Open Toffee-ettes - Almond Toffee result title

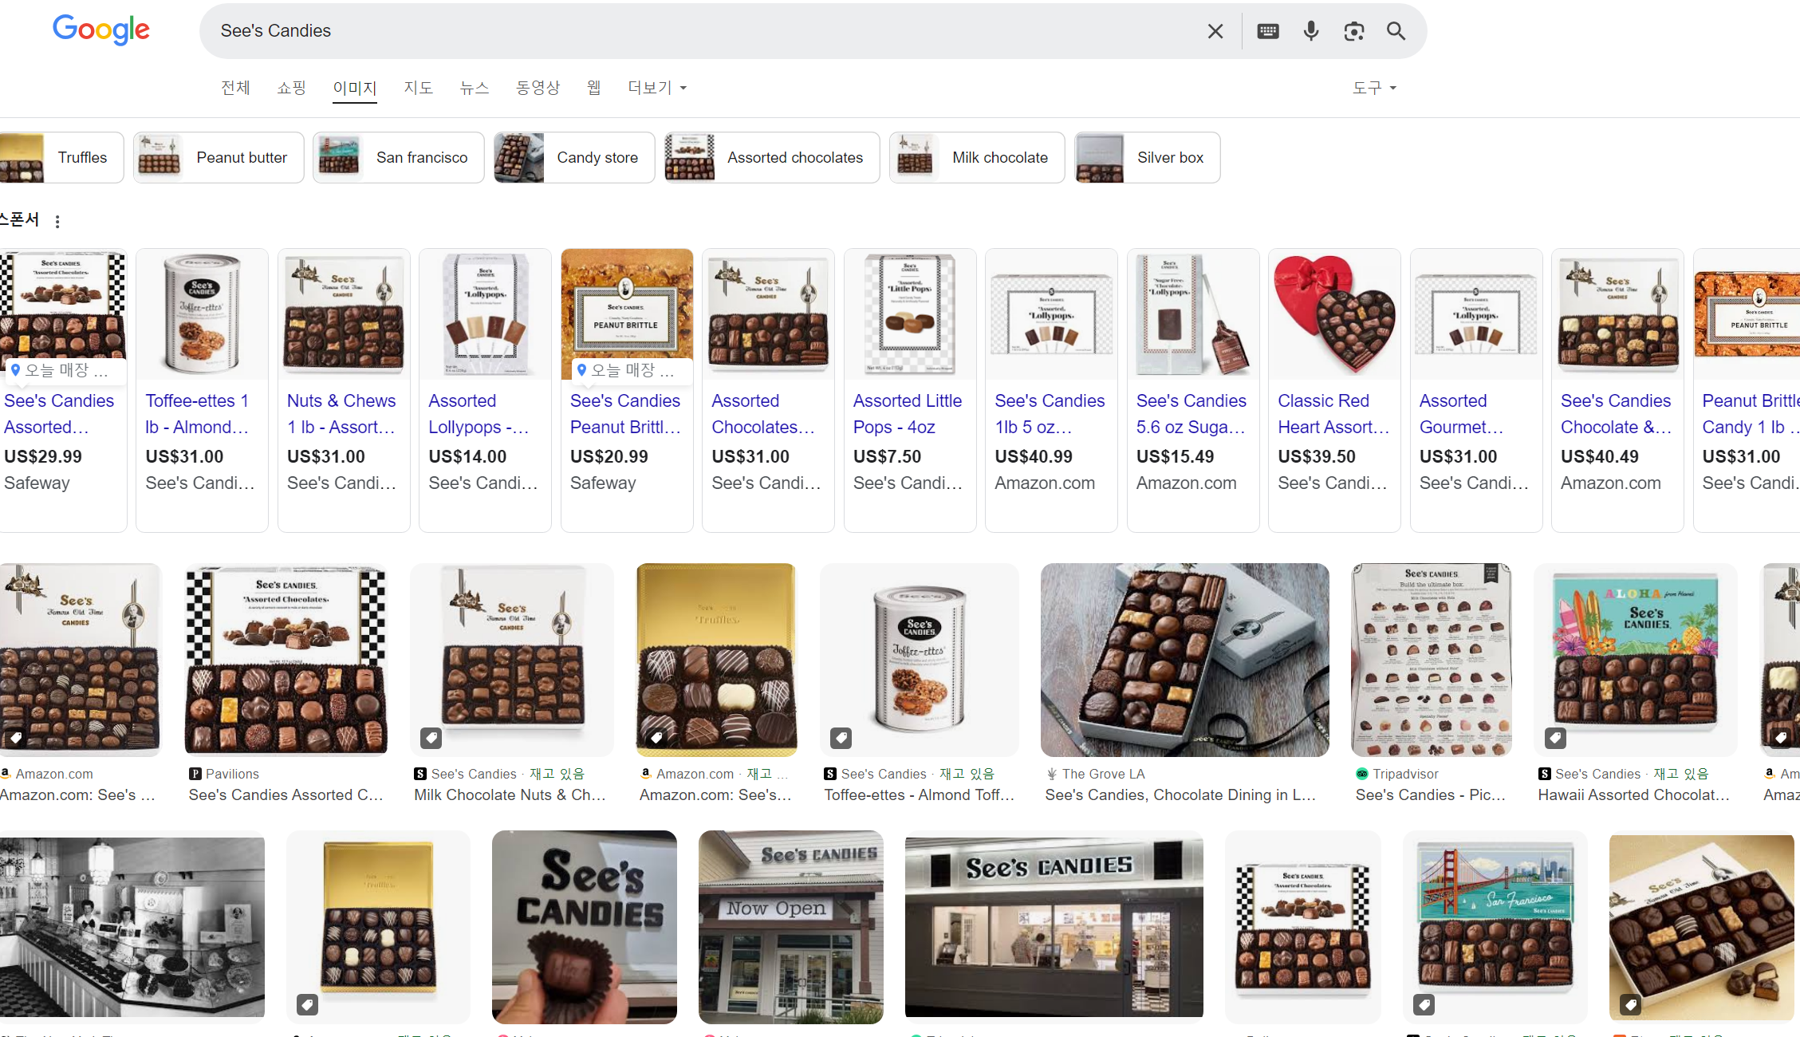pyautogui.click(x=920, y=795)
